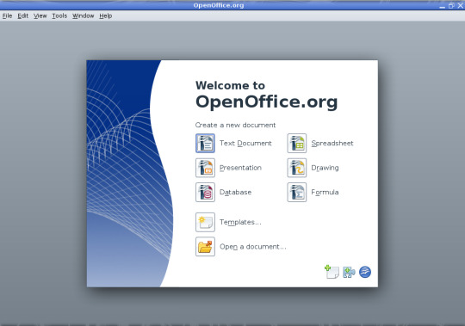Open the Tools menu

click(59, 16)
